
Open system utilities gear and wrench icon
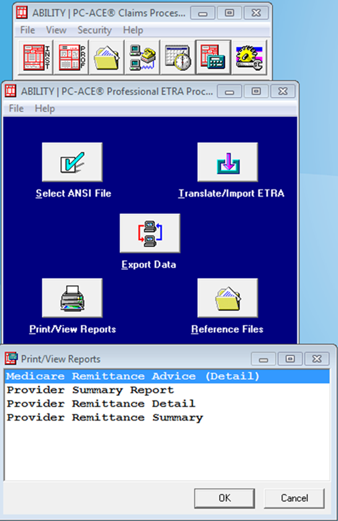click(249, 57)
